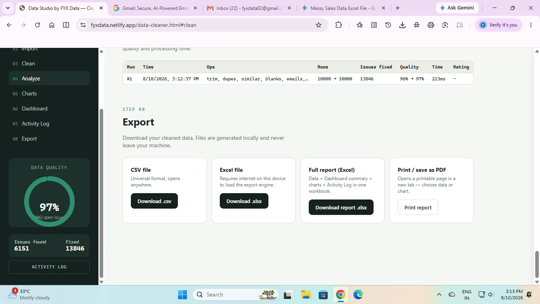Open the Export step in sidebar
Image resolution: width=540 pixels, height=304 pixels.
pyautogui.click(x=49, y=139)
